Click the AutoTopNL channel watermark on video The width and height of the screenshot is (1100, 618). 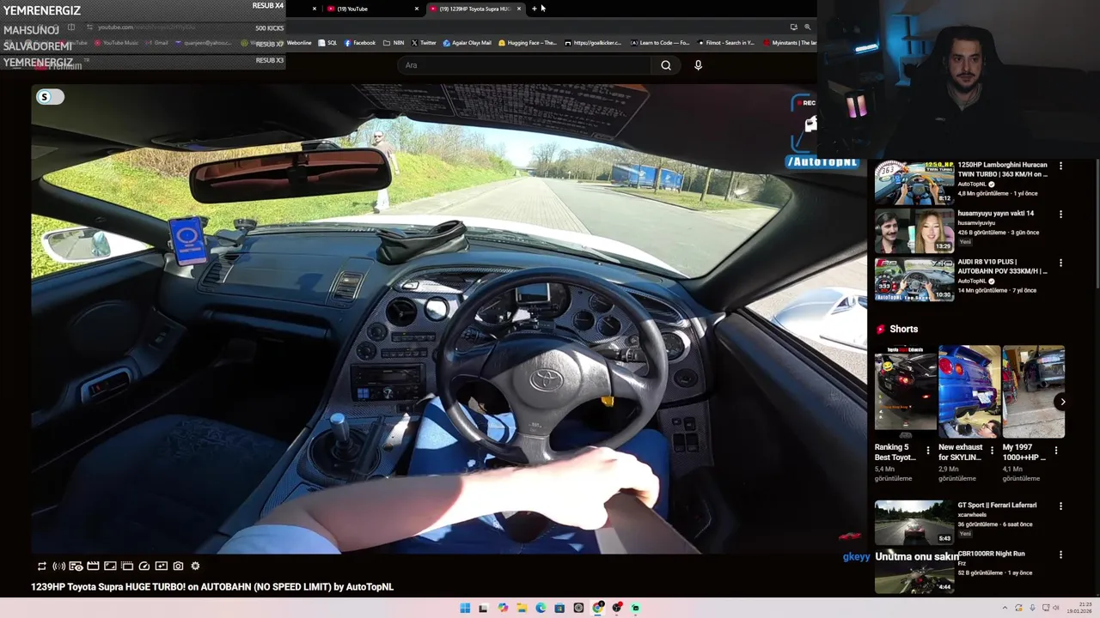pos(822,161)
